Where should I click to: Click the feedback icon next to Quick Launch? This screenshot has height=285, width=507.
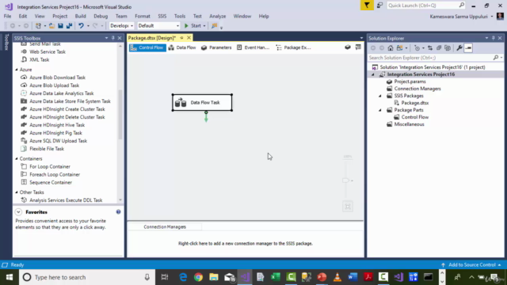[379, 6]
